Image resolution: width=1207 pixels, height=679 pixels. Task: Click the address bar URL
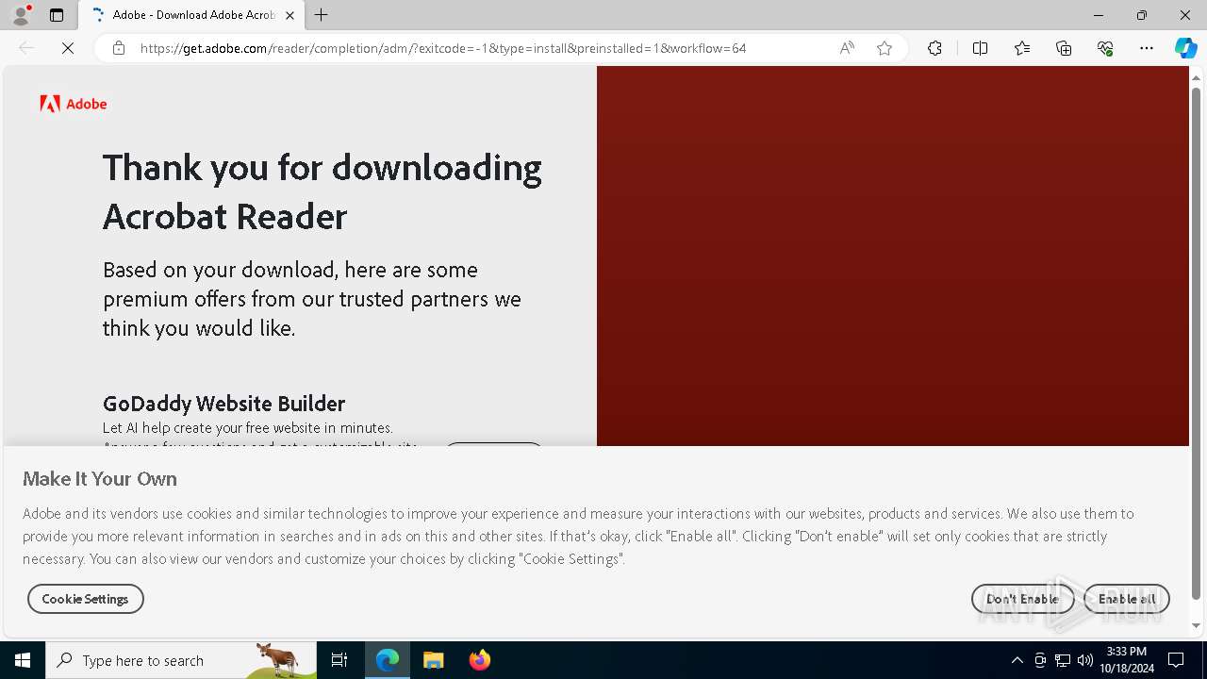coord(443,48)
